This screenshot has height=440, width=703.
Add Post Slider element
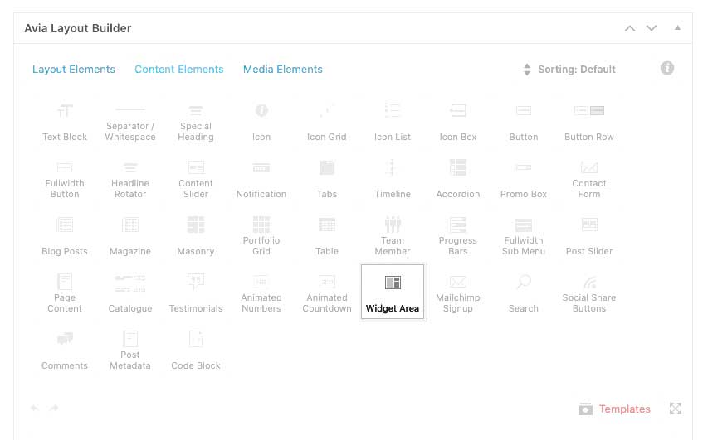588,235
